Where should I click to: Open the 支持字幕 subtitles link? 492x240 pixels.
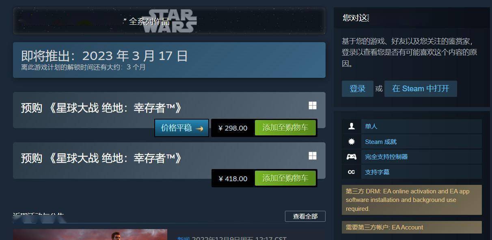377,172
